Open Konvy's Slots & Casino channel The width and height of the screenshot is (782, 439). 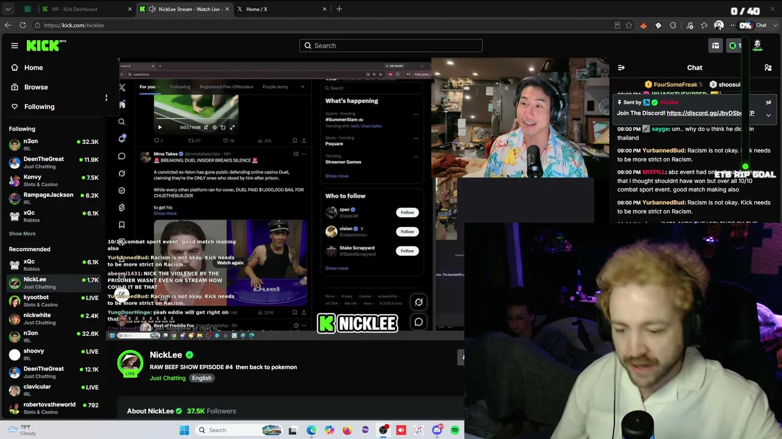tap(54, 180)
